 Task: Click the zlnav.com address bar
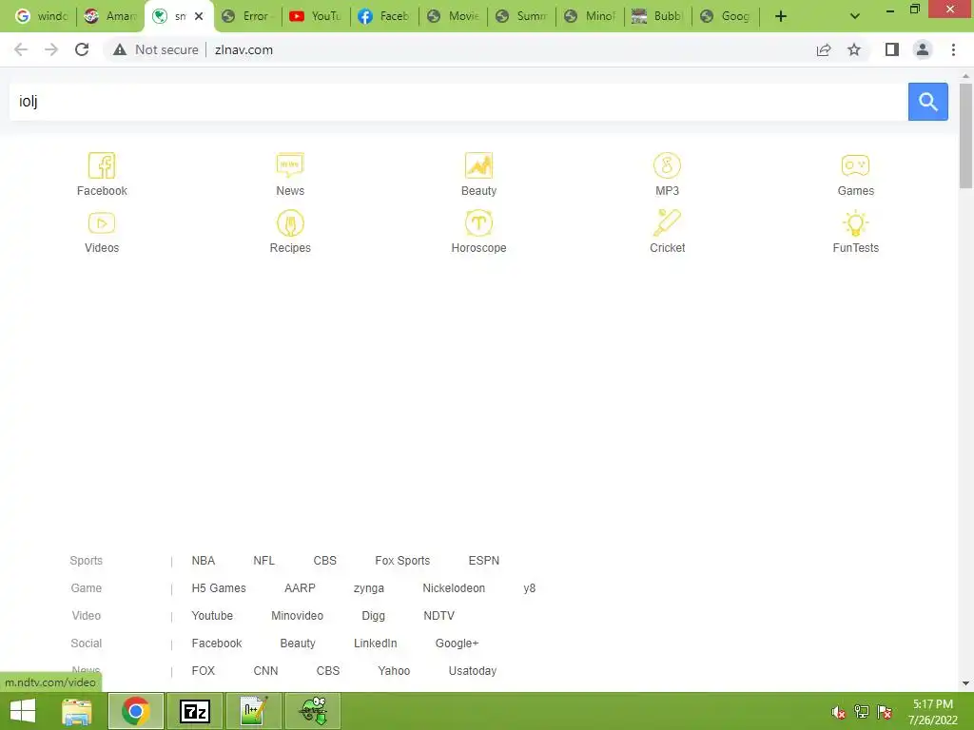pyautogui.click(x=458, y=49)
